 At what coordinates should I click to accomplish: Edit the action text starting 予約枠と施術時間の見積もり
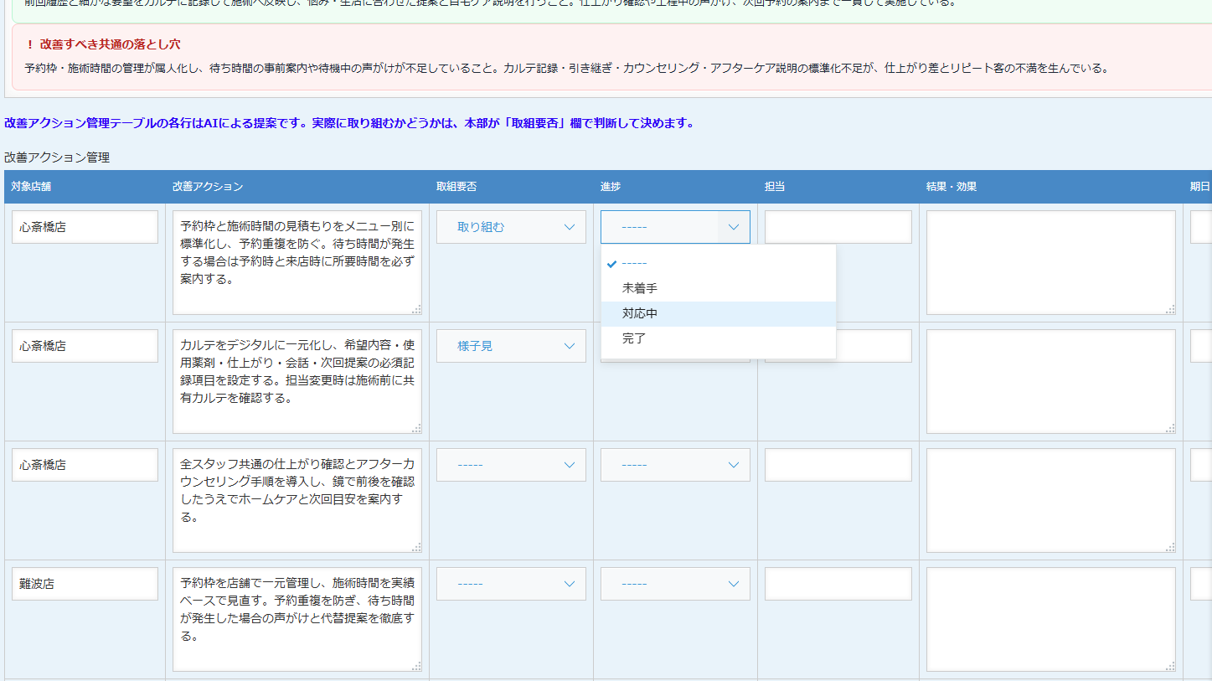tap(297, 262)
